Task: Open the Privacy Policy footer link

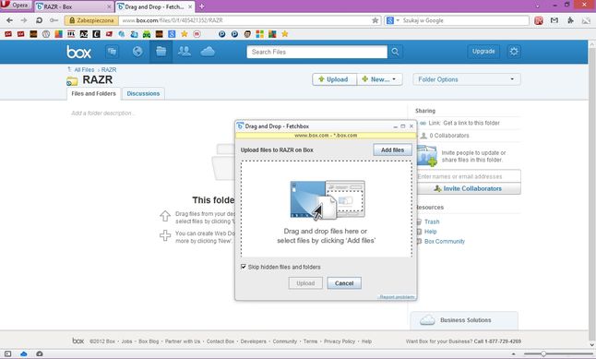Action: click(340, 341)
